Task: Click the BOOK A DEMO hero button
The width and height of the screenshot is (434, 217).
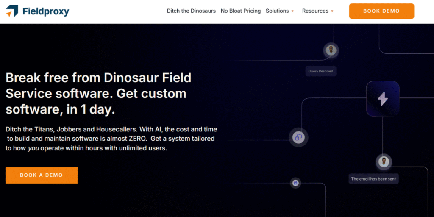Action: pos(42,175)
